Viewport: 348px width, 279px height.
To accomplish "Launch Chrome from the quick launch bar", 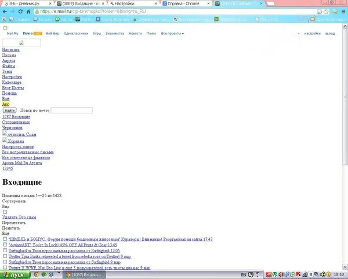I will 36,274.
